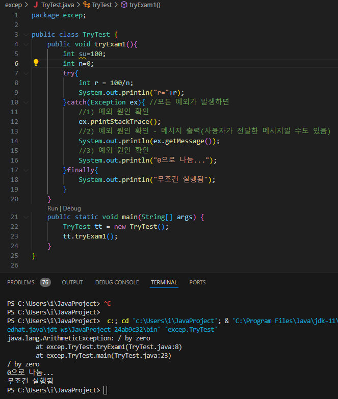
Task: Click 'ex.getMessage()' on line 14
Action: pos(183,141)
